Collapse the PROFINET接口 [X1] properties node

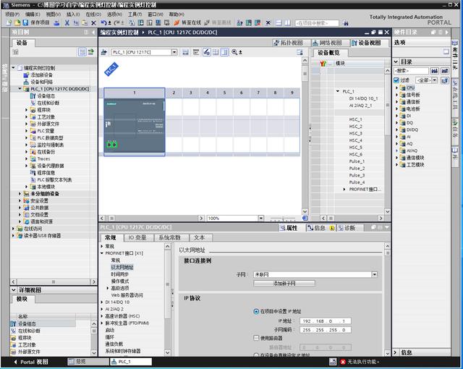[x=102, y=253]
